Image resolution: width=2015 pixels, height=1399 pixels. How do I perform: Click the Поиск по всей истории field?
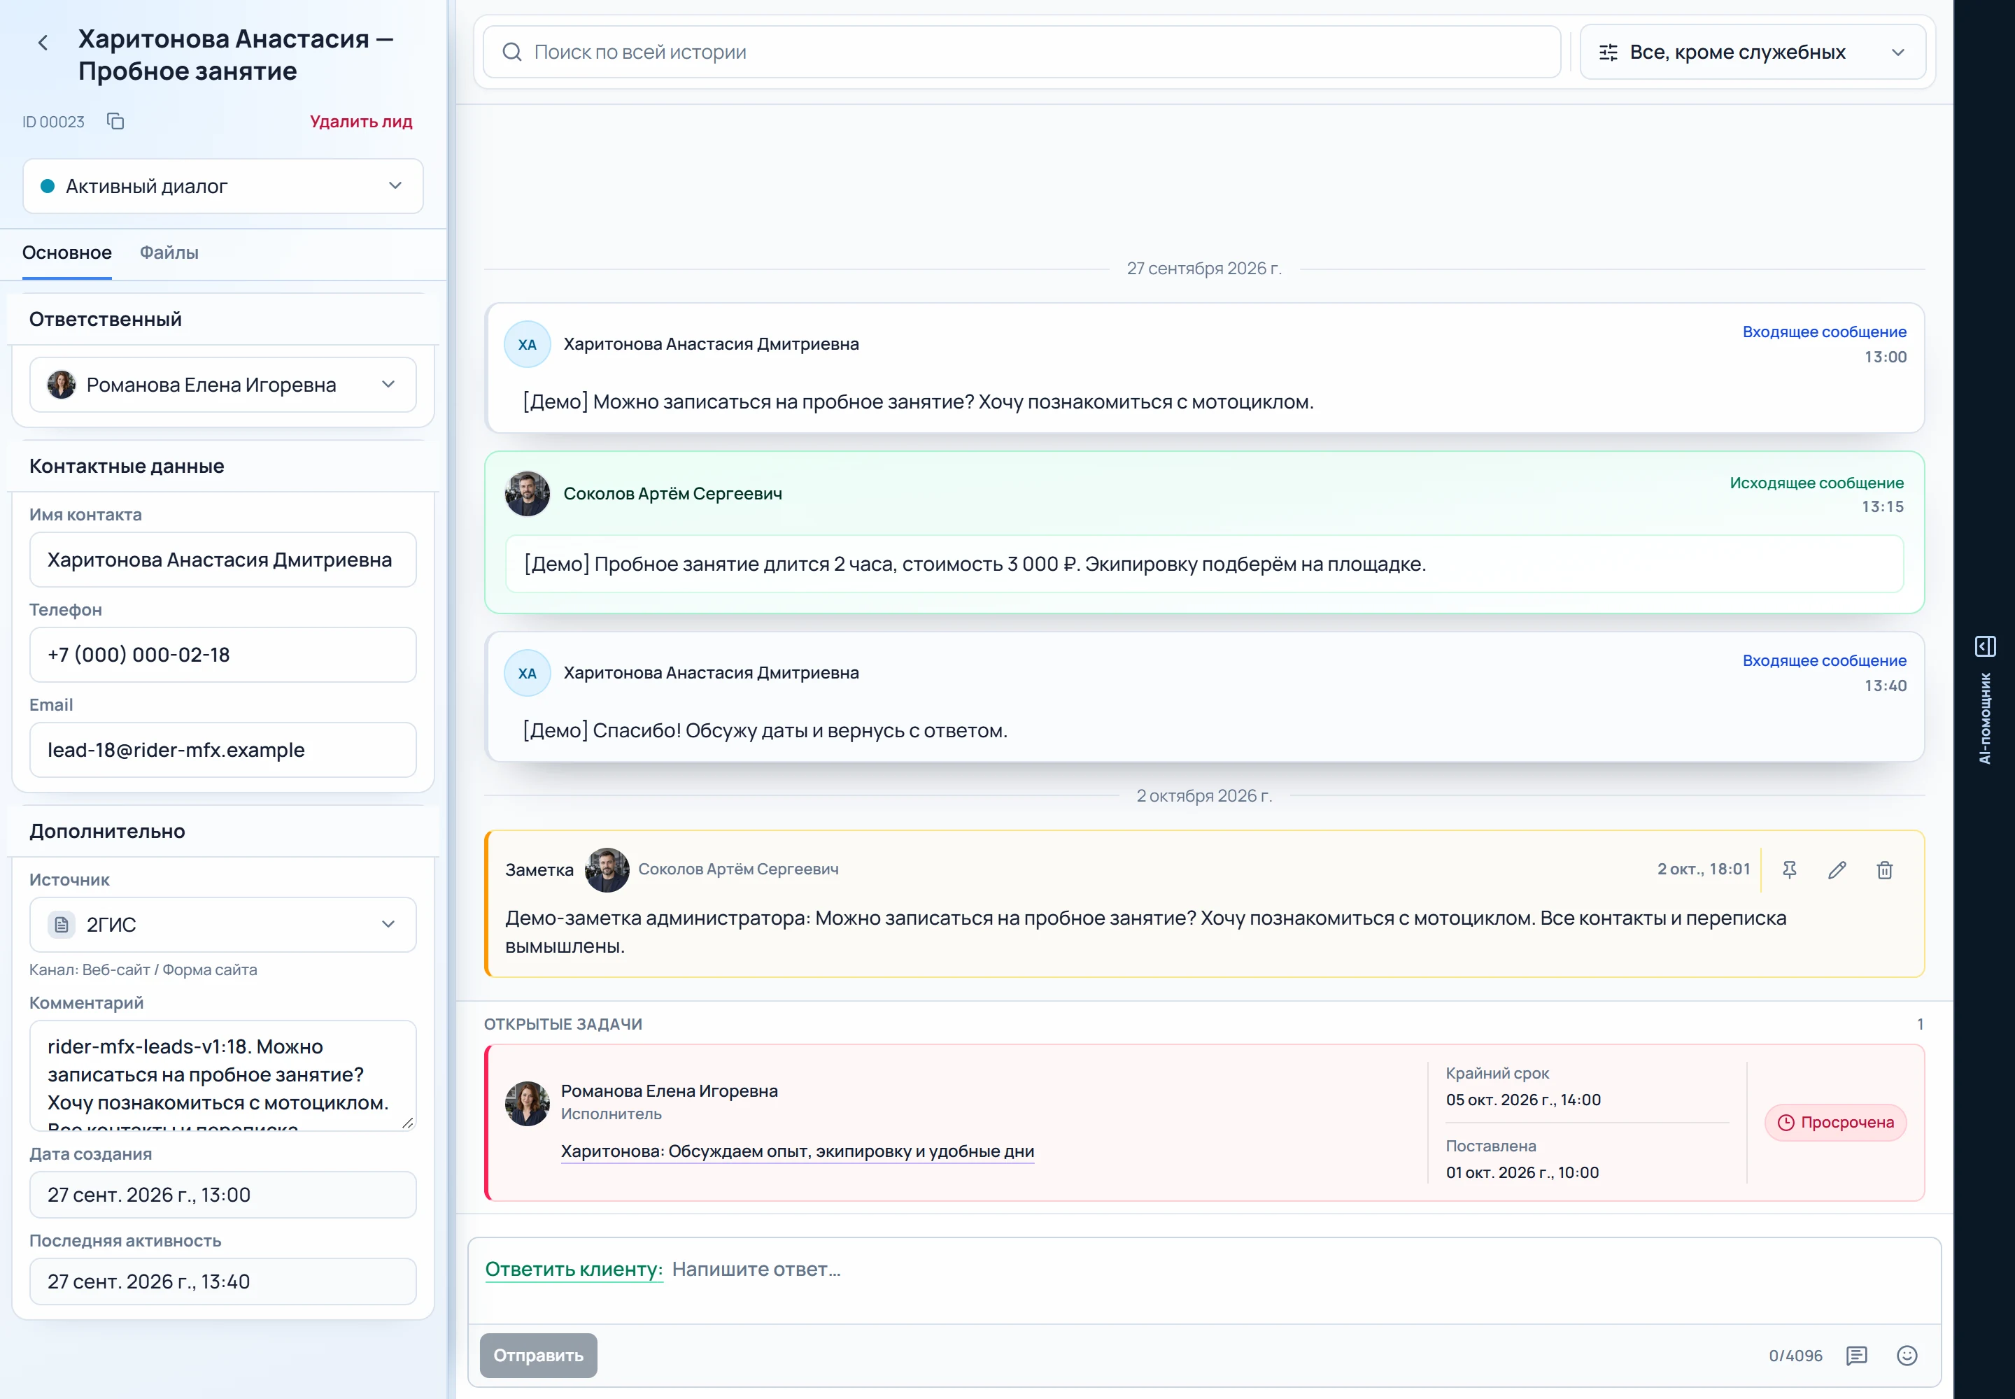pyautogui.click(x=1021, y=52)
